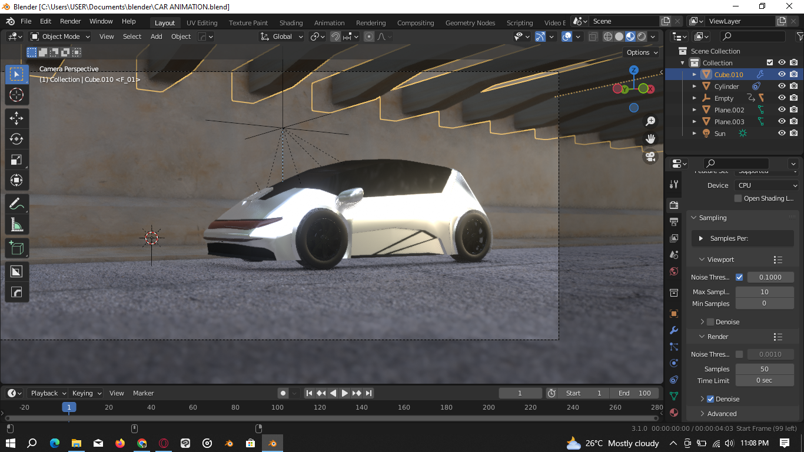The image size is (804, 452).
Task: Open the Object properties tab
Action: point(674,314)
